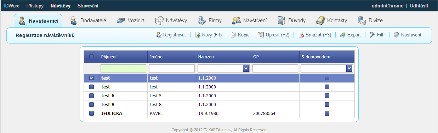Switch to the Kontakty tab
The image size is (438, 133).
click(x=332, y=21)
